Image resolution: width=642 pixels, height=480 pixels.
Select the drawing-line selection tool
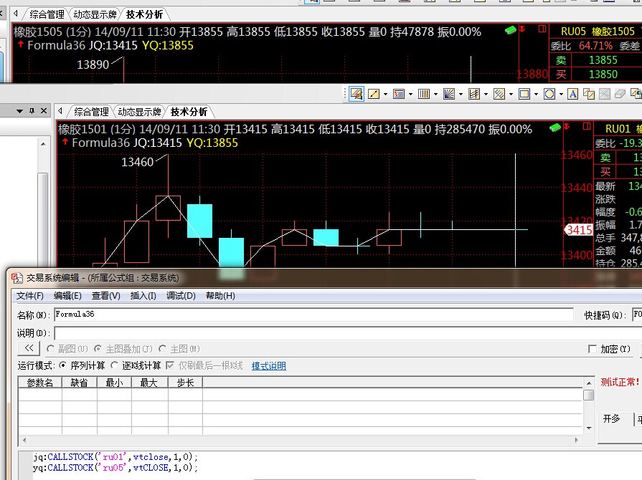[x=357, y=94]
